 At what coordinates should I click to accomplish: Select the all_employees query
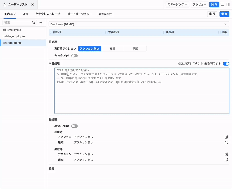(23, 30)
